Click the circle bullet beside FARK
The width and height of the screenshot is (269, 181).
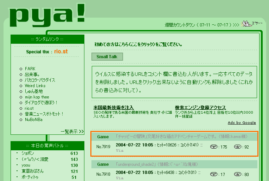[x=21, y=69]
